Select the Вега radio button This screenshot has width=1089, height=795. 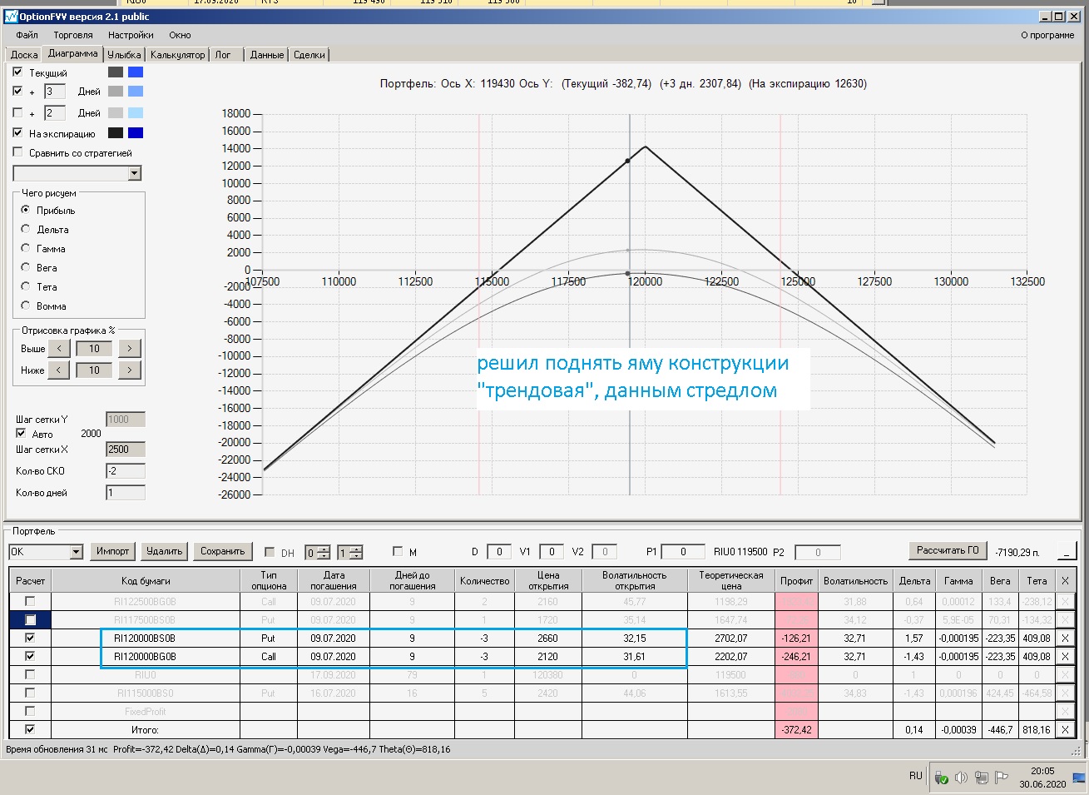point(26,267)
